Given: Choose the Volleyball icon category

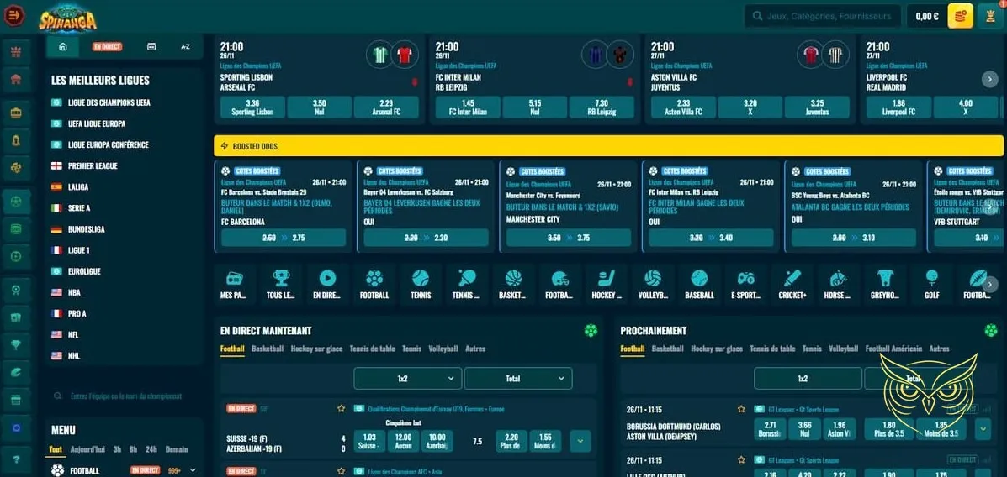Looking at the screenshot, I should click(x=653, y=285).
